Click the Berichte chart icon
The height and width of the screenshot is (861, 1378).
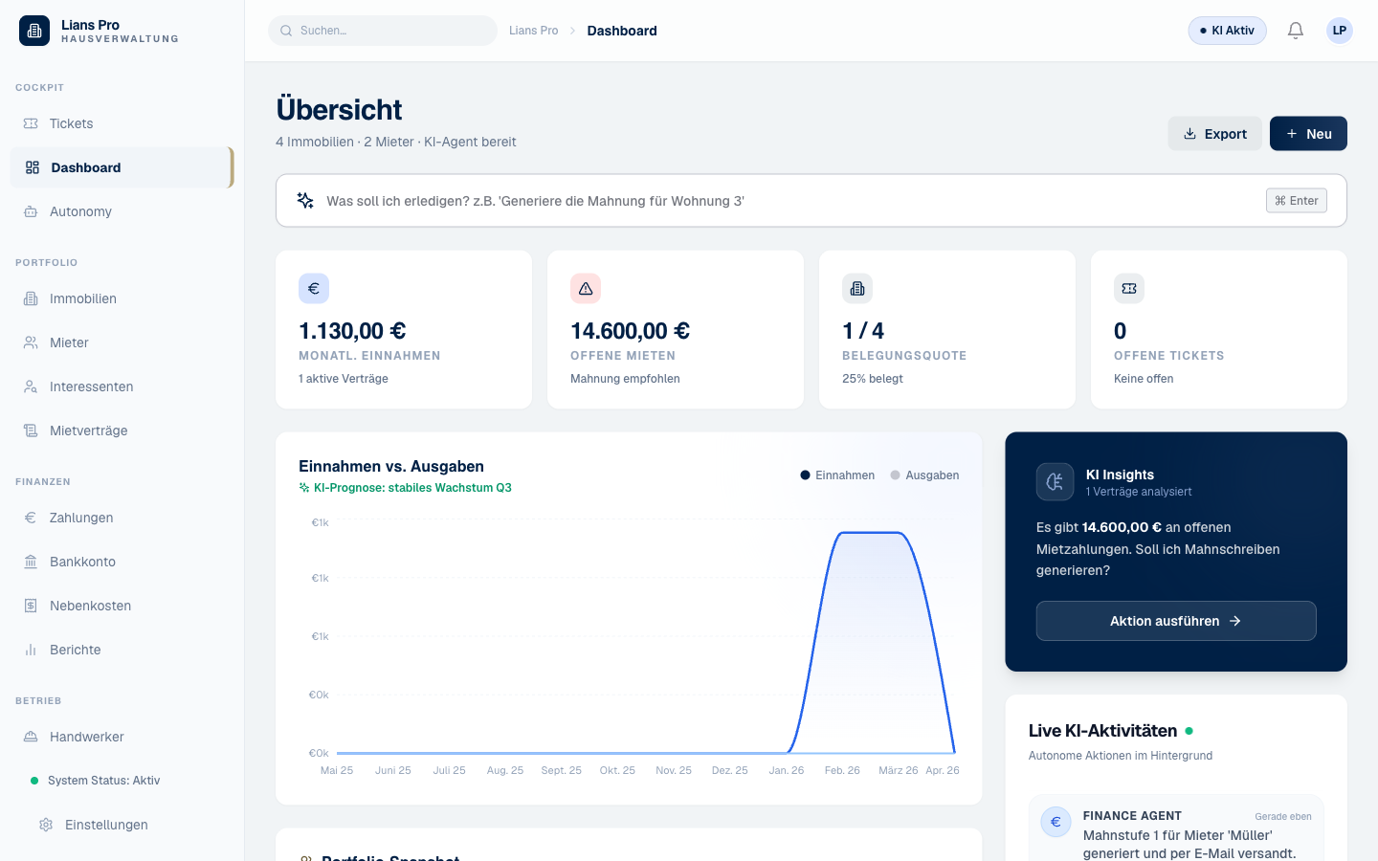(32, 650)
